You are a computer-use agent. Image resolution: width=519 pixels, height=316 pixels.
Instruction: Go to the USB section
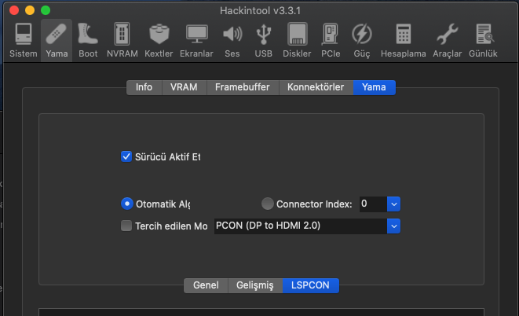point(264,39)
